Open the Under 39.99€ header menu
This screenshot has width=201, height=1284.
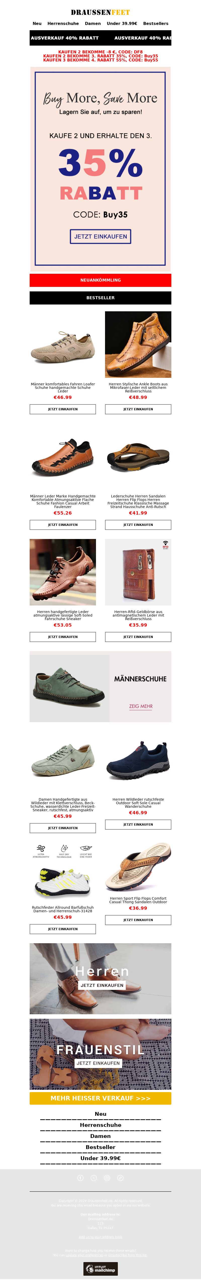(x=122, y=23)
